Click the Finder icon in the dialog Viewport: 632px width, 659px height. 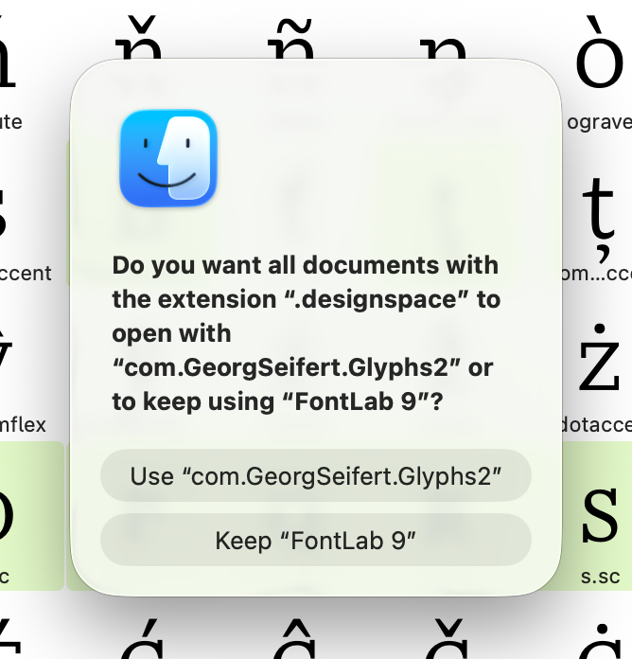168,158
